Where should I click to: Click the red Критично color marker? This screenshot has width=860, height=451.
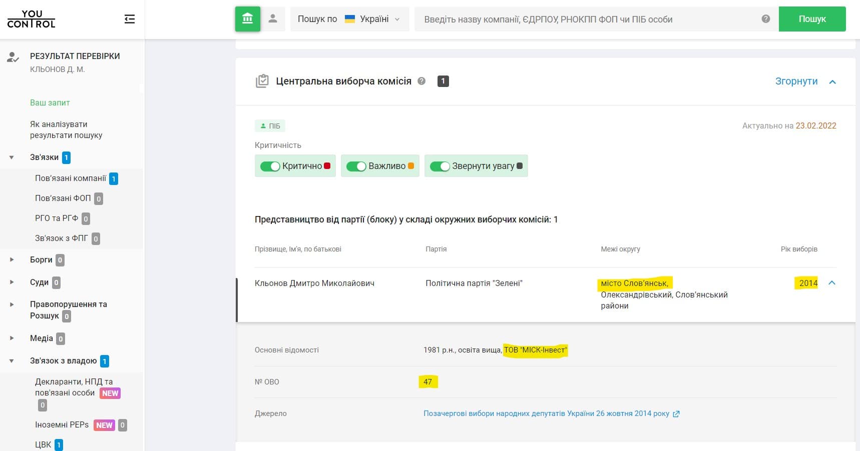pos(327,166)
